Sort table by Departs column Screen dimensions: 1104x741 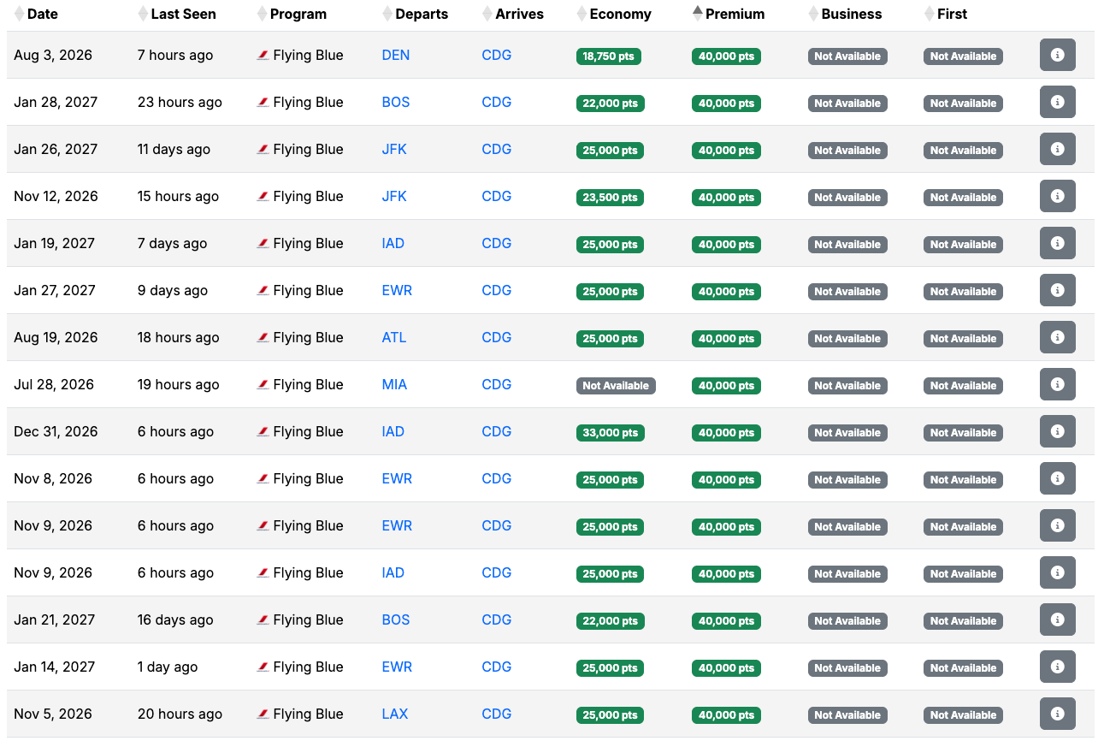(415, 14)
